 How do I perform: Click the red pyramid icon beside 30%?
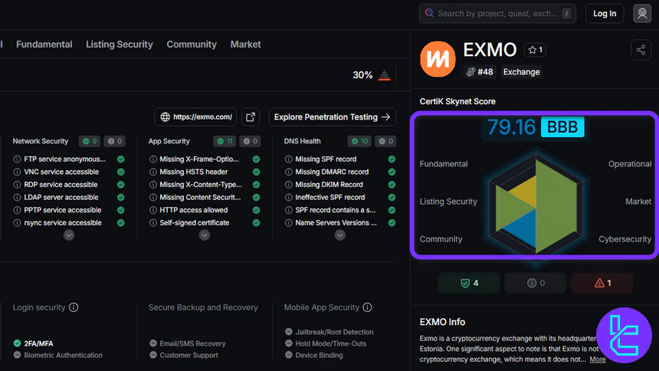384,75
